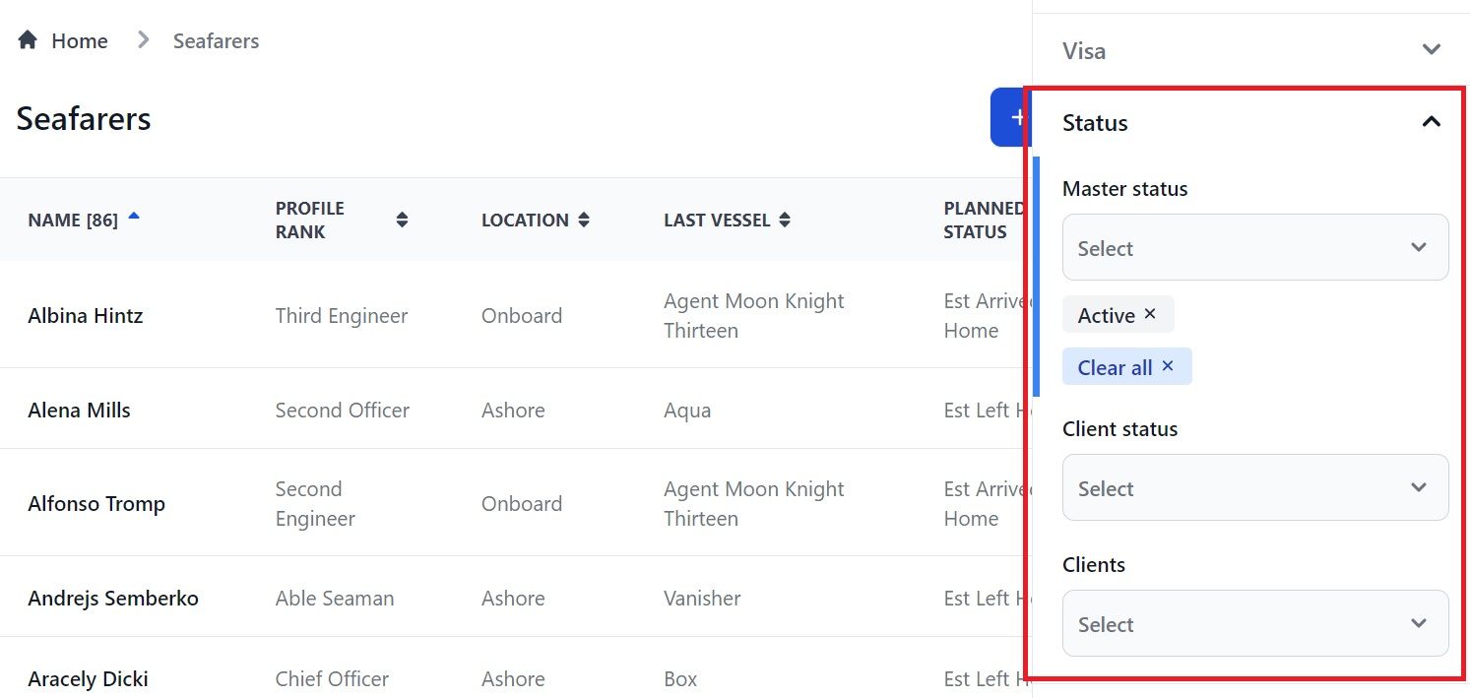
Task: Click the blue plus add button
Action: click(1011, 117)
